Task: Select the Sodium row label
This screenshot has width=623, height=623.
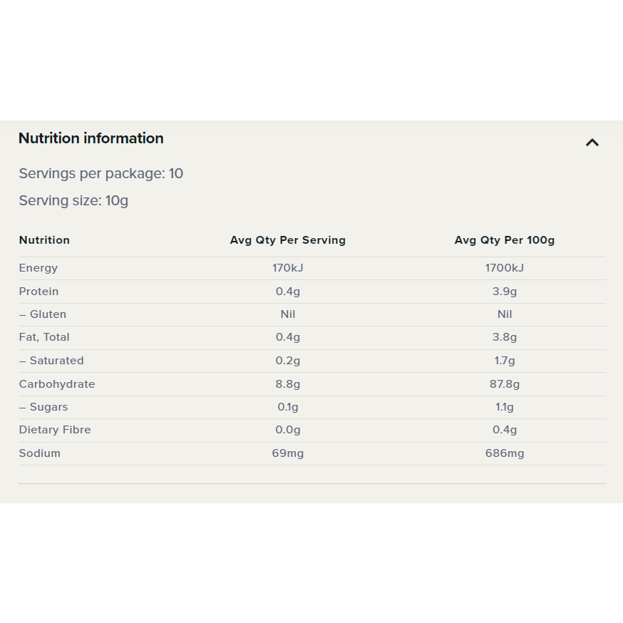Action: pyautogui.click(x=40, y=453)
